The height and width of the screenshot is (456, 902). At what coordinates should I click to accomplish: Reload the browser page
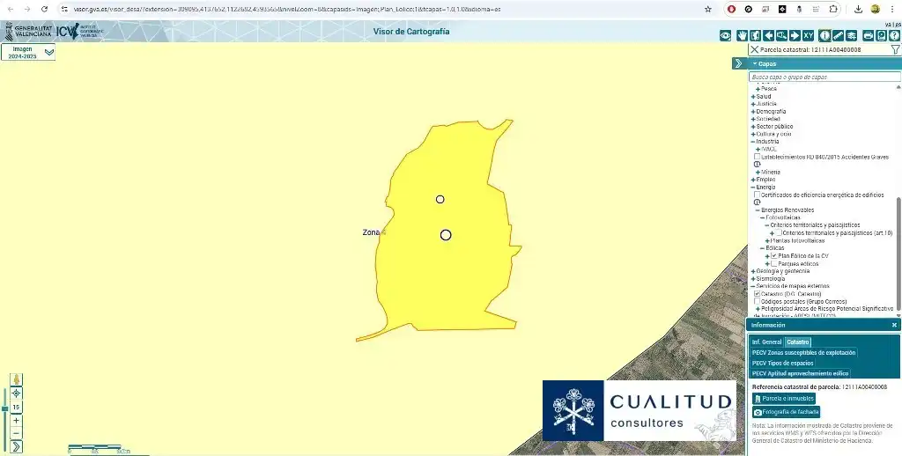(45, 9)
